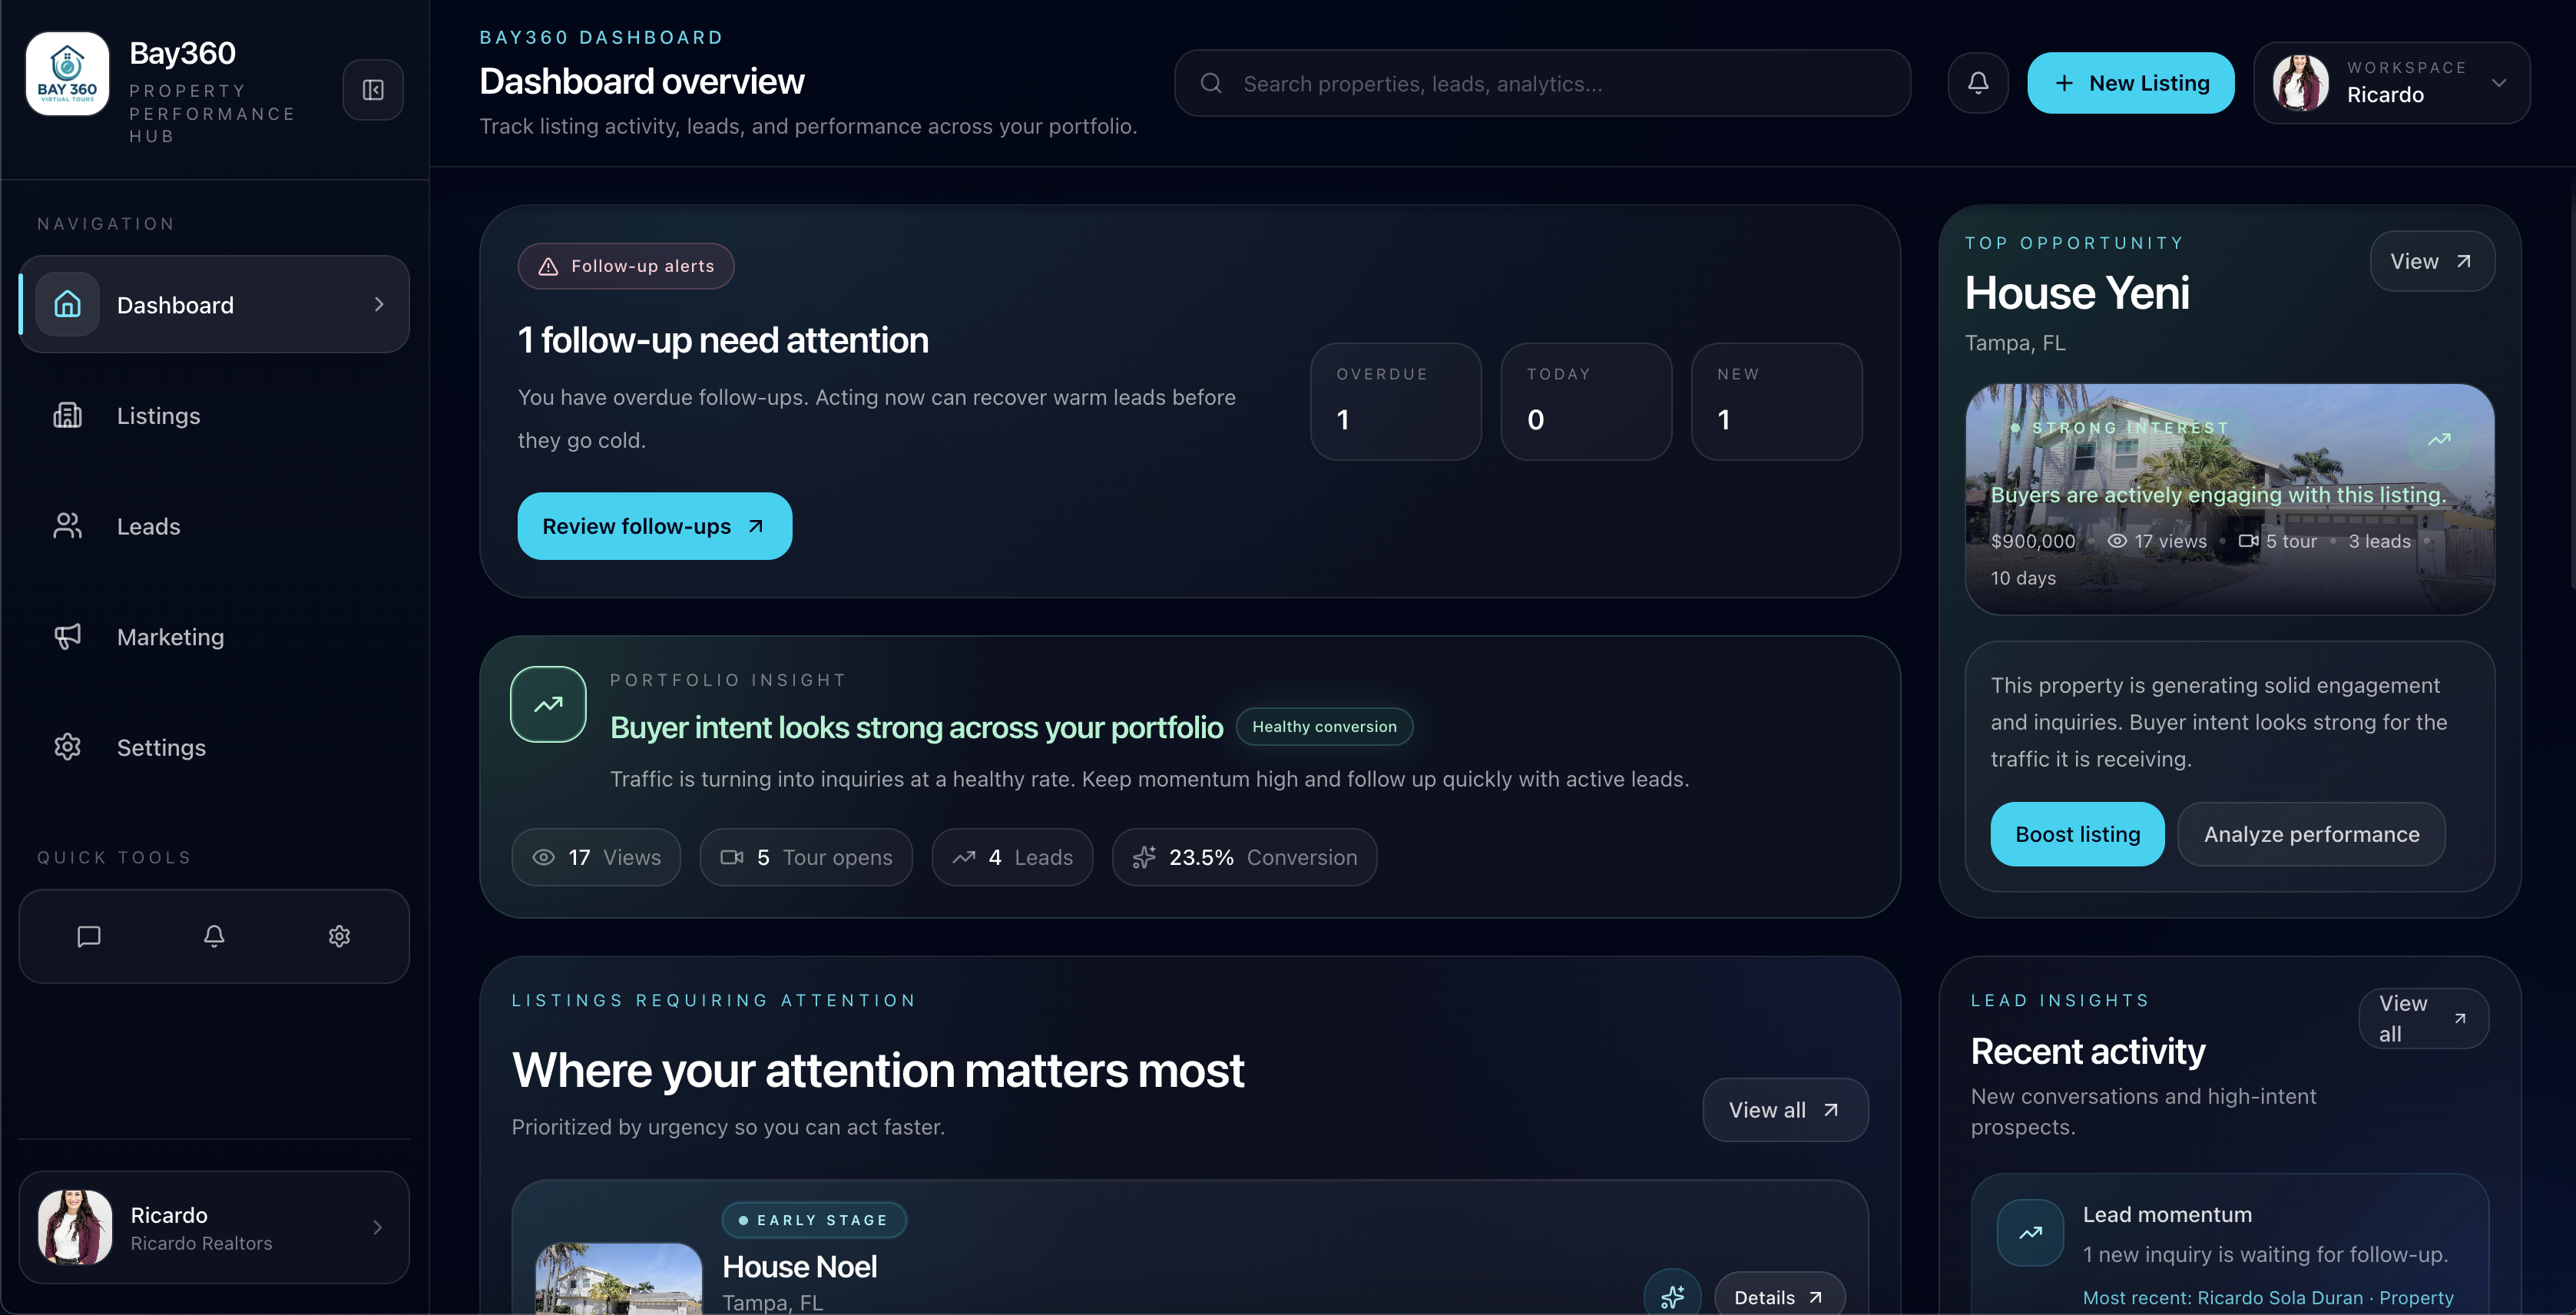Screen dimensions: 2576x1315
Task: Click the bell icon in Quick Tools
Action: [214, 936]
